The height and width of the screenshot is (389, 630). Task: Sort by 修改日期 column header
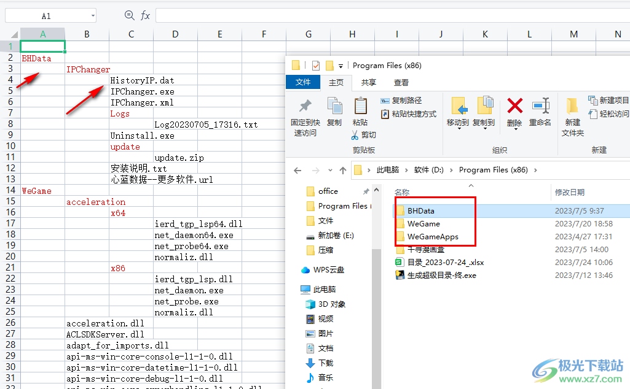pyautogui.click(x=569, y=193)
